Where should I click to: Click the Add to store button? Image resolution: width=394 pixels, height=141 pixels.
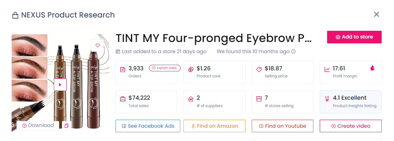click(x=354, y=37)
